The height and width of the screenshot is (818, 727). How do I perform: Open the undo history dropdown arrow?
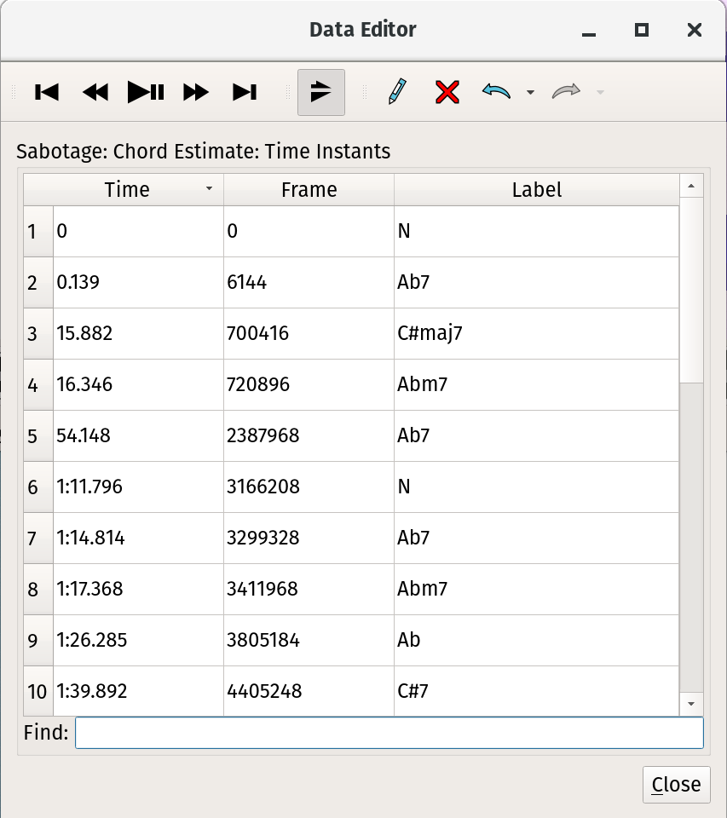[x=530, y=92]
